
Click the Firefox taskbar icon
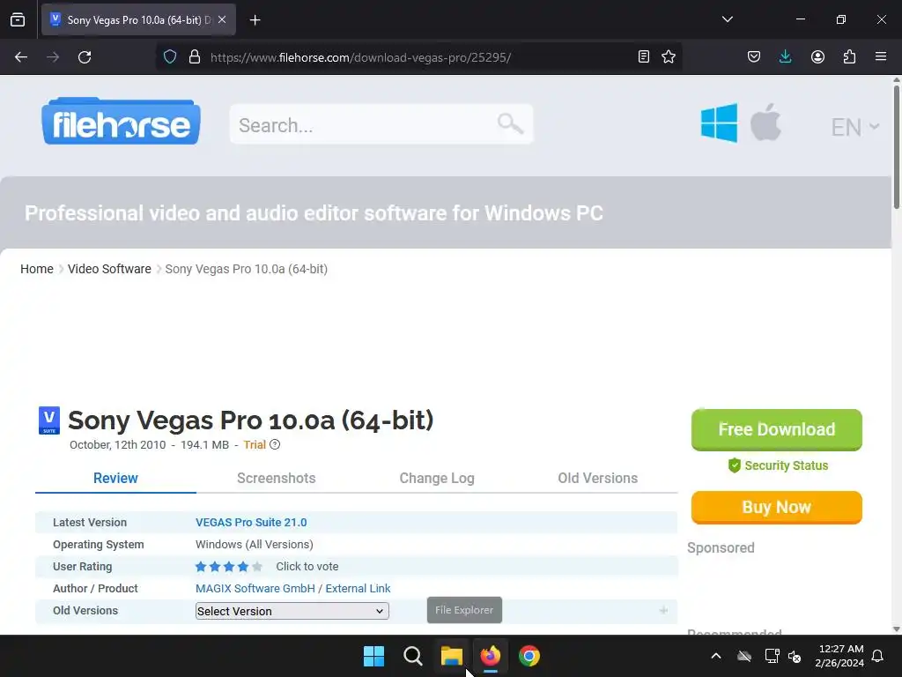pyautogui.click(x=490, y=656)
